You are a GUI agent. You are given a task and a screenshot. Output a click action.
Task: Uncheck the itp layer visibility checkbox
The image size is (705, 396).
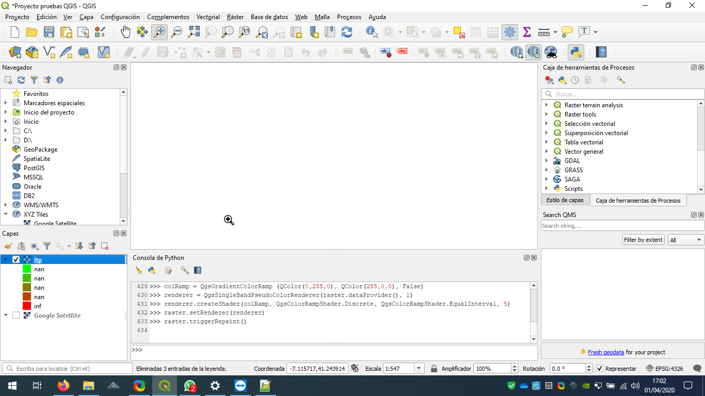pyautogui.click(x=16, y=259)
